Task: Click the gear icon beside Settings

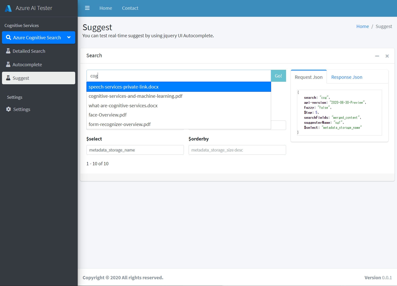Action: (x=8, y=109)
